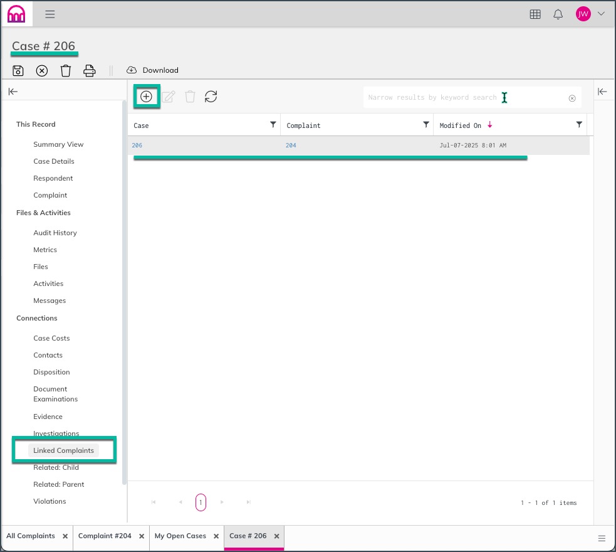The image size is (616, 552).
Task: Open Activities section
Action: pyautogui.click(x=48, y=284)
